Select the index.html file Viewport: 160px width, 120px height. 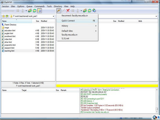click(x=8, y=39)
